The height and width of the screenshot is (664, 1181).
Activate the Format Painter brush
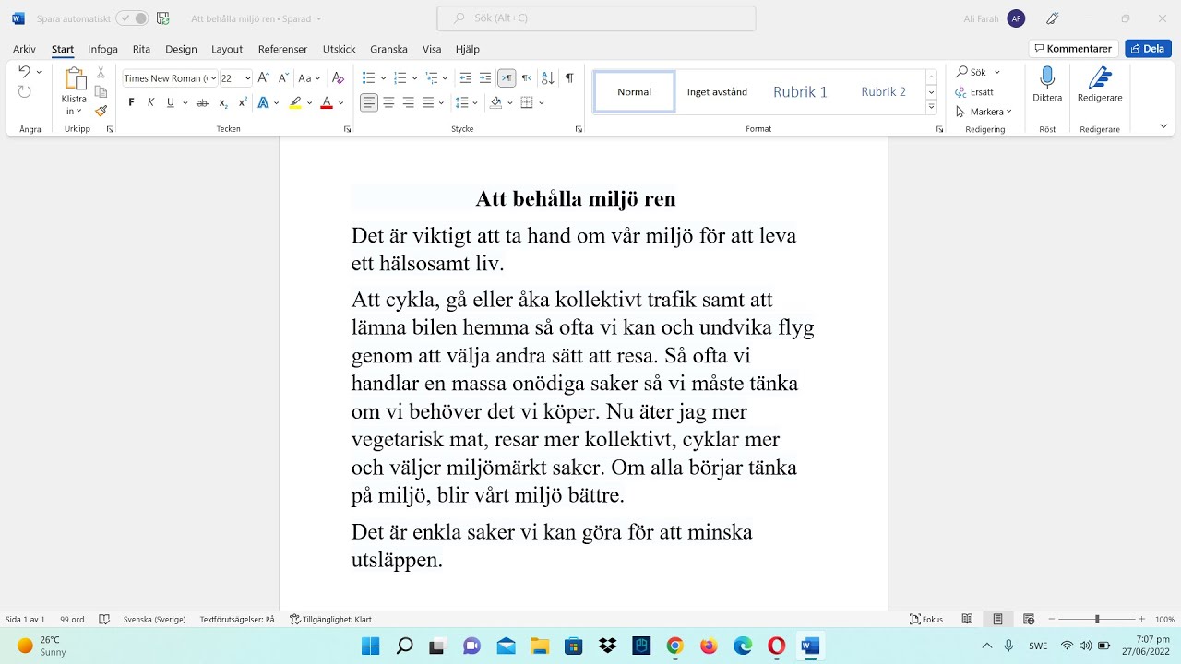101,111
